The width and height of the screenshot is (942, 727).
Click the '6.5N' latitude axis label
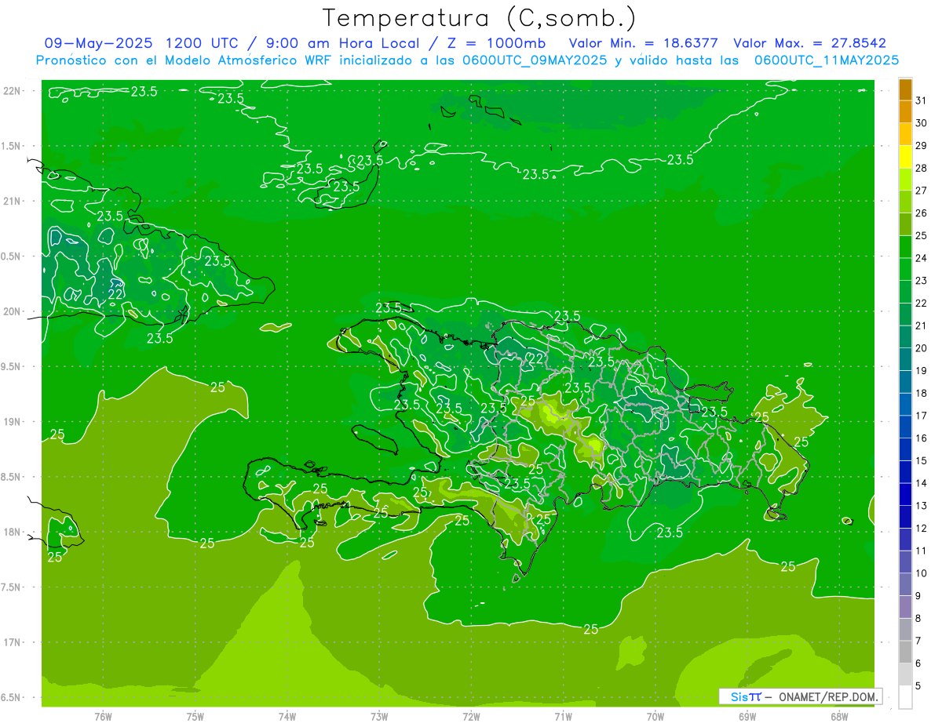(12, 698)
